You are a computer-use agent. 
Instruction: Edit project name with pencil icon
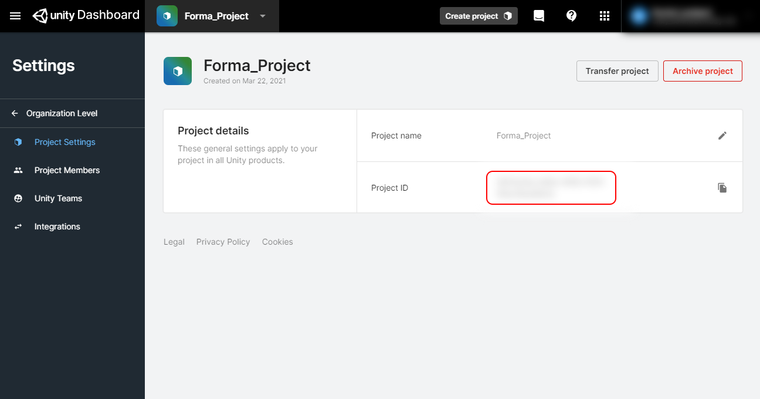722,136
